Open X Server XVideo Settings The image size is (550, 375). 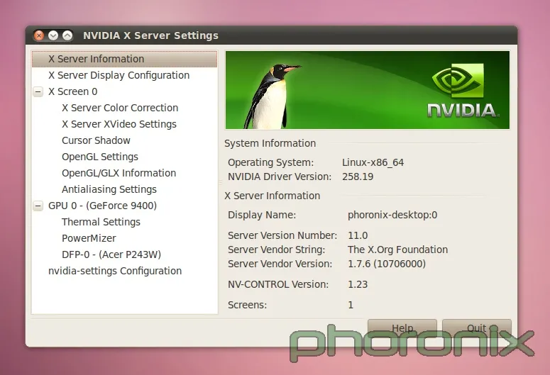119,124
